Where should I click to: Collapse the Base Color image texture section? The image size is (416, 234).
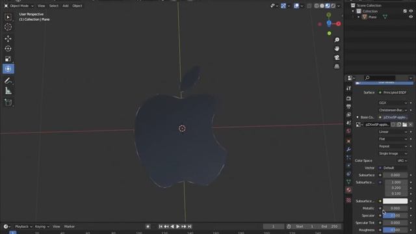[357, 117]
